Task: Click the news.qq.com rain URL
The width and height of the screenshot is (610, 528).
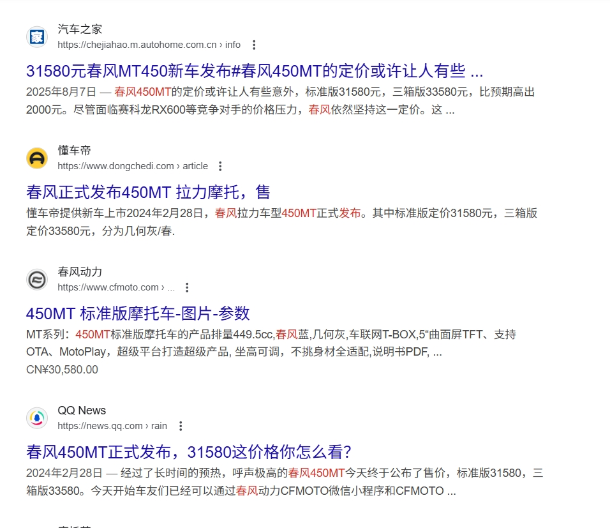Action: (112, 426)
